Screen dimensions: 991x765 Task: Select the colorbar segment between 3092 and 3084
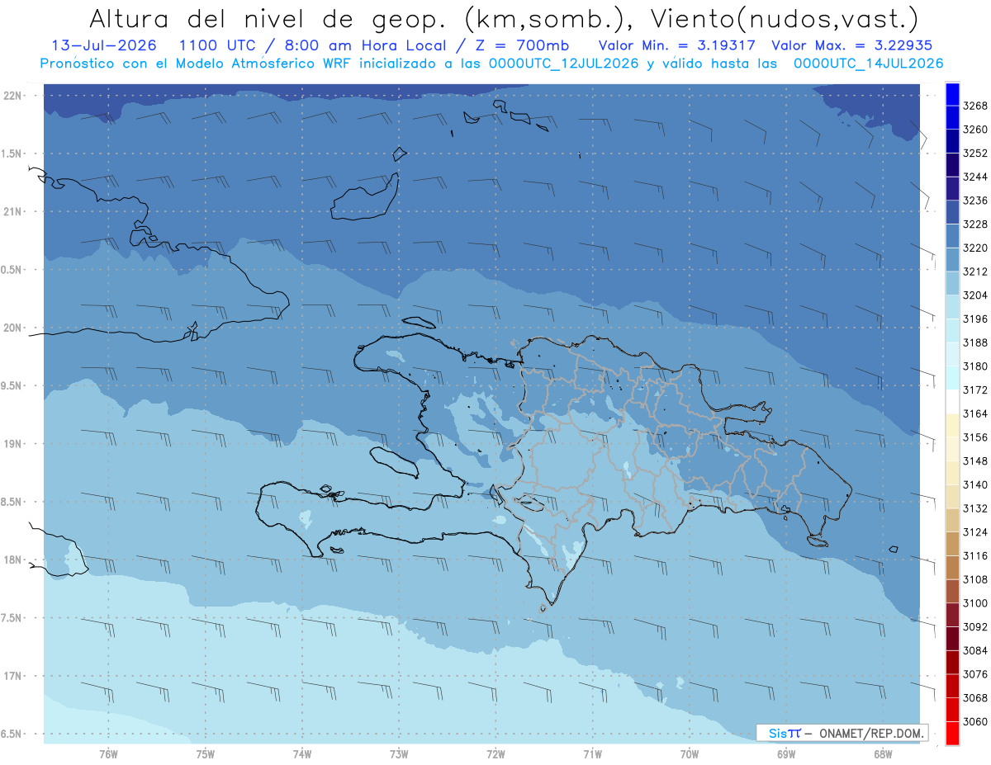pyautogui.click(x=952, y=639)
